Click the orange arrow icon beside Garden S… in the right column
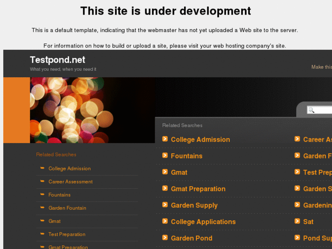Viewport: 332px width, 249px height. tap(297, 188)
